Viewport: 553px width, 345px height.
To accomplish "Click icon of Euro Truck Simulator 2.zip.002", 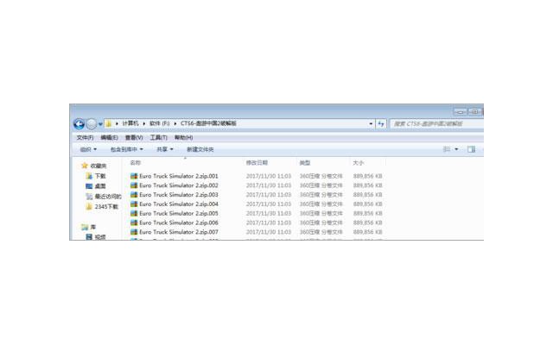I will (x=134, y=185).
